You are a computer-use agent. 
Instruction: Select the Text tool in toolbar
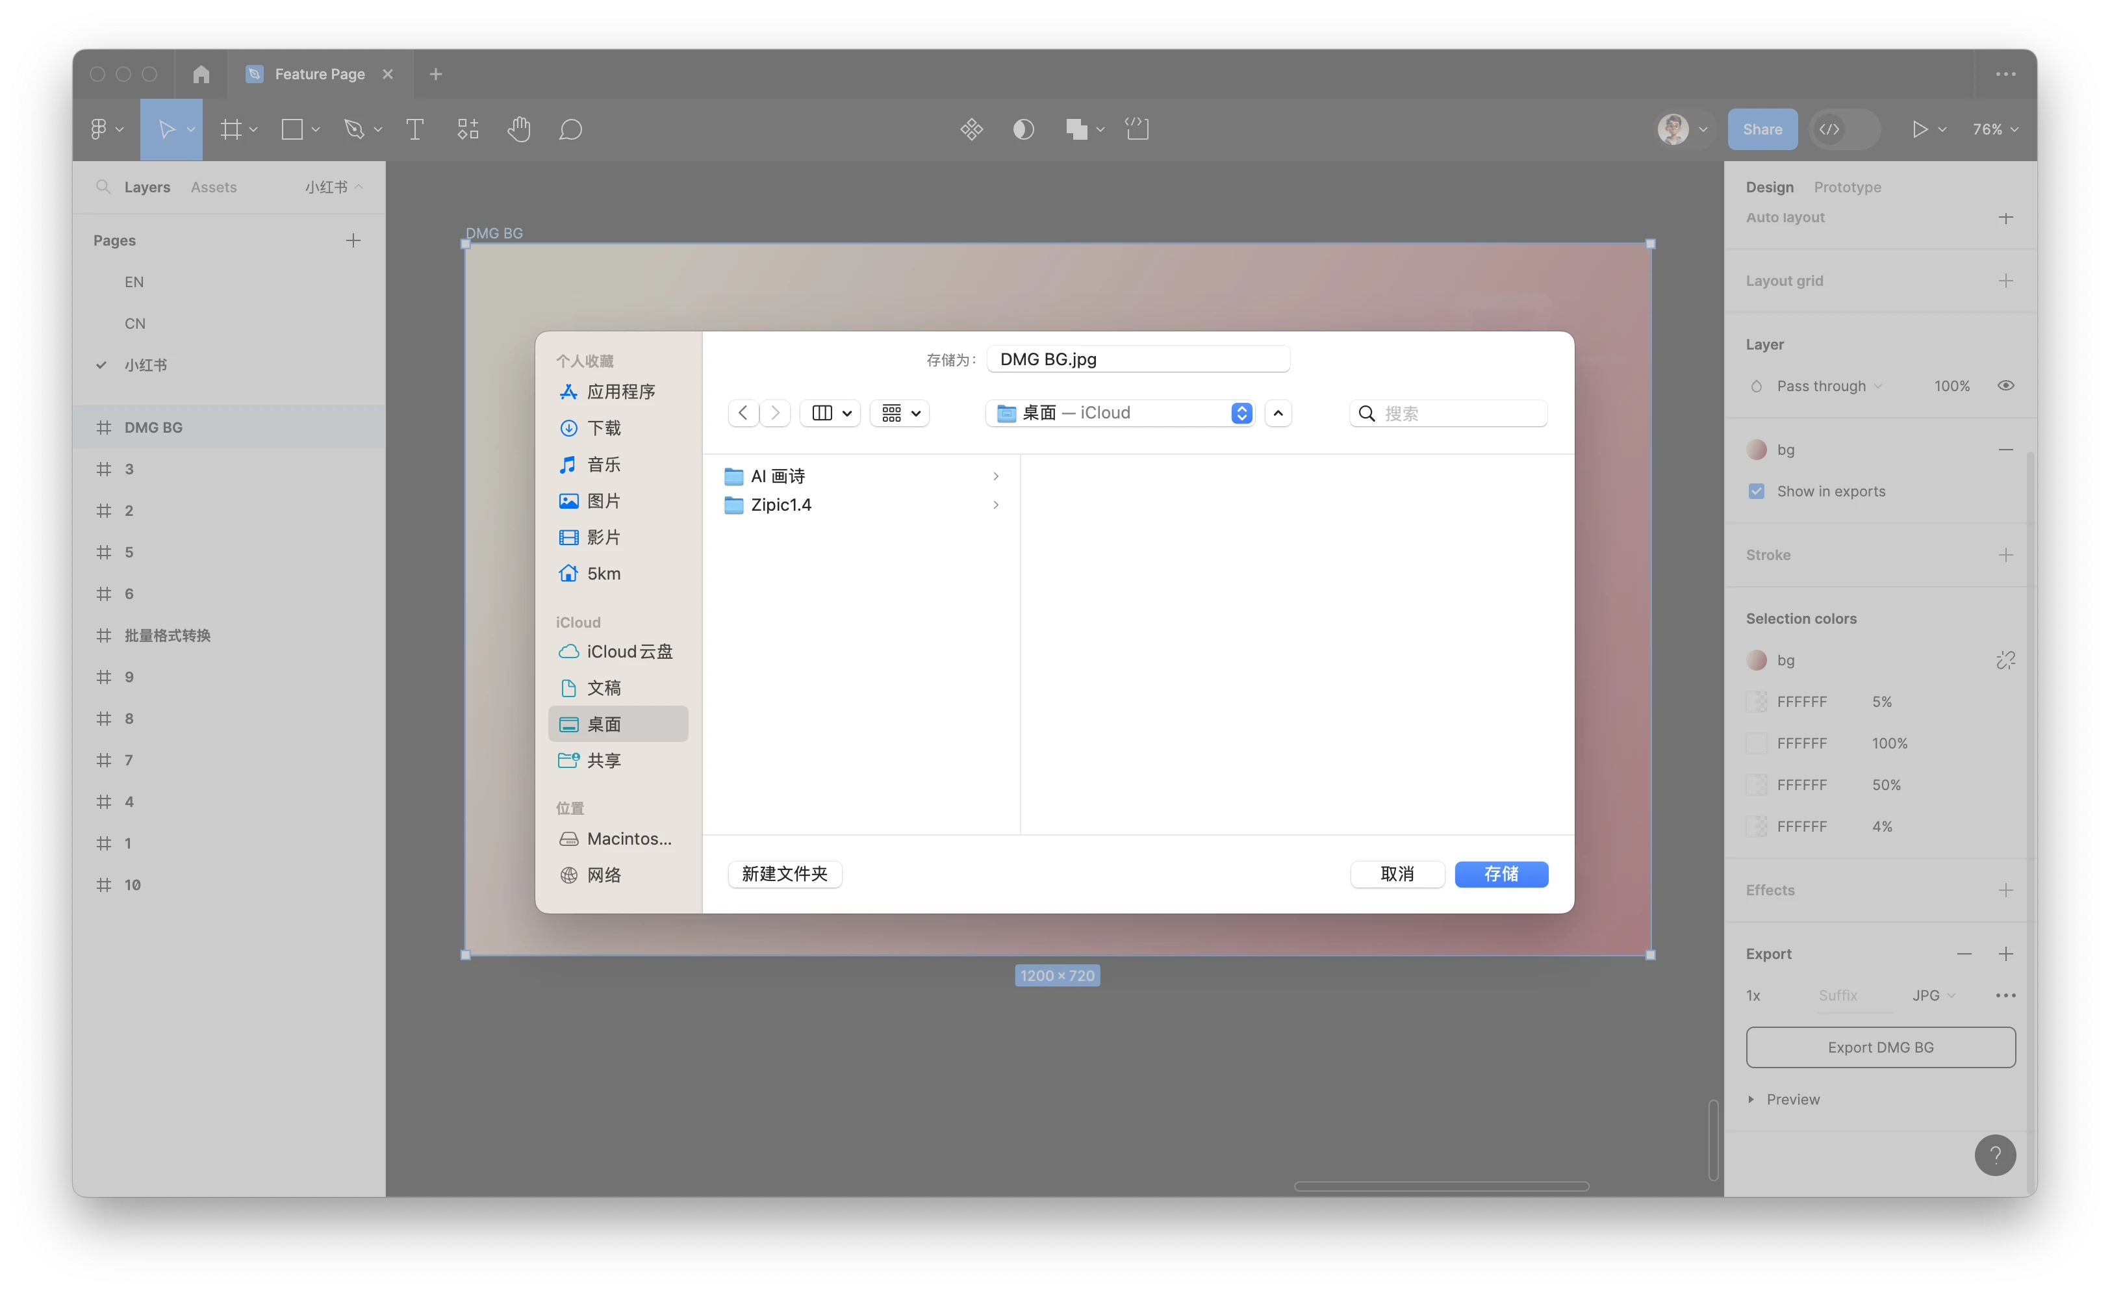tap(414, 129)
